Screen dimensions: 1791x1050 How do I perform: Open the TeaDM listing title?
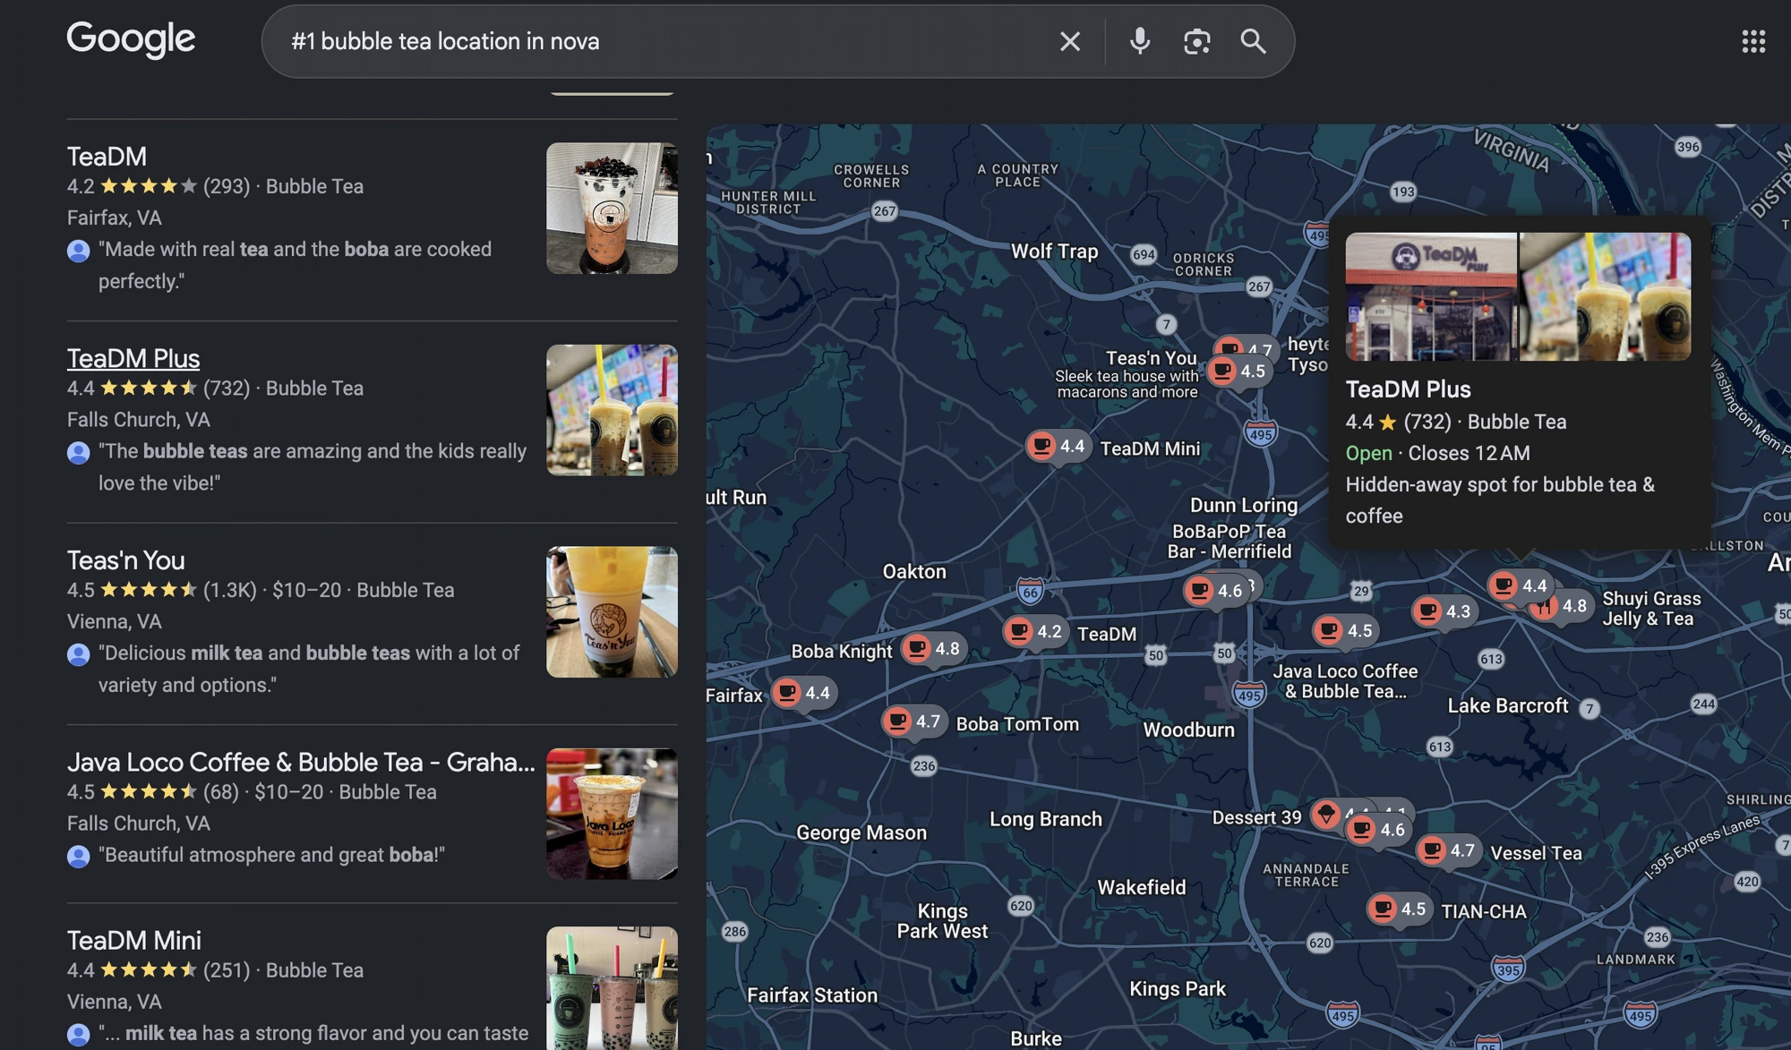tap(107, 156)
